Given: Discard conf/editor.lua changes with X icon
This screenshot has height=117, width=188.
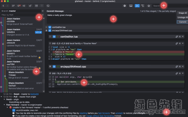Looking at the screenshot, I should point(180,37).
